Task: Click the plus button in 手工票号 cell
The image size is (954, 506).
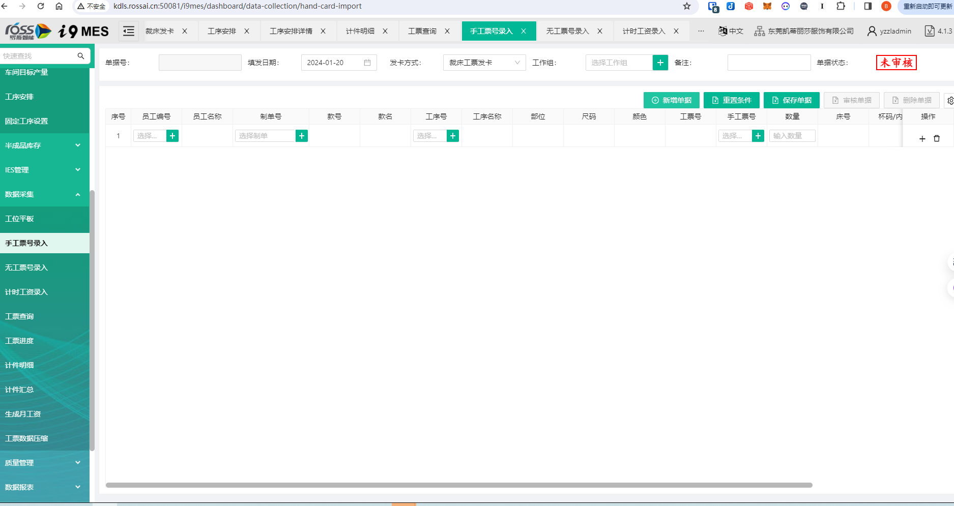Action: [x=758, y=136]
